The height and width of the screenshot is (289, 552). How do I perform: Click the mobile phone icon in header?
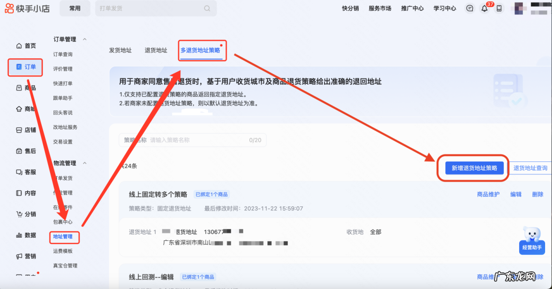coord(499,9)
